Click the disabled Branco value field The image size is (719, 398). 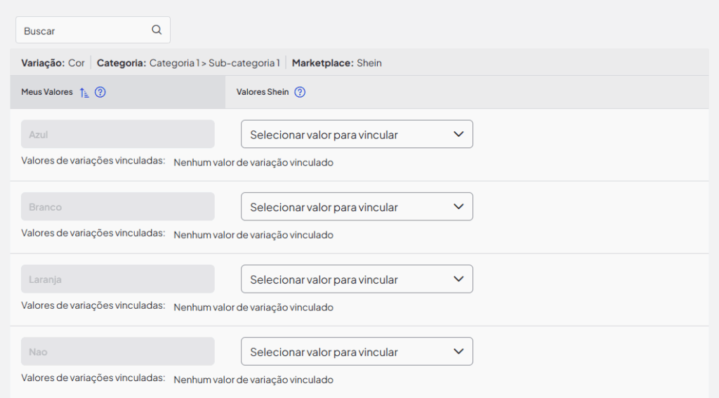(117, 206)
